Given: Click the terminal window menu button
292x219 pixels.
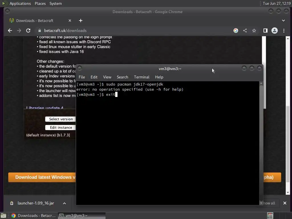Looking at the screenshot, I should (x=80, y=68).
